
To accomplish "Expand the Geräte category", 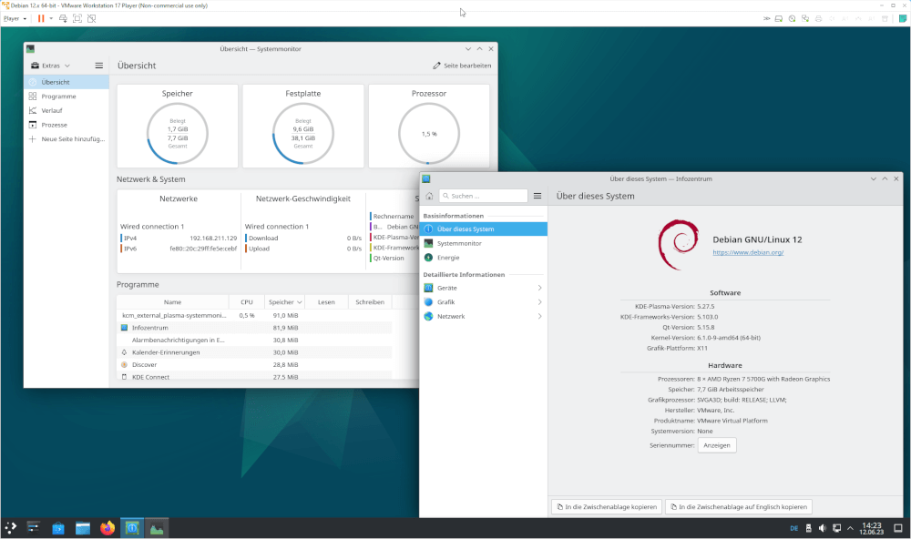I will point(484,288).
